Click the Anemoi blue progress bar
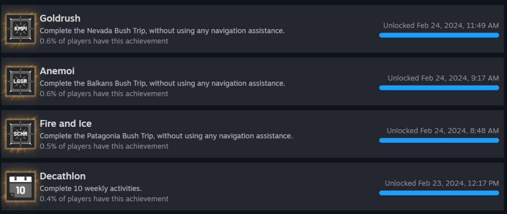Image resolution: width=507 pixels, height=214 pixels. [439, 88]
